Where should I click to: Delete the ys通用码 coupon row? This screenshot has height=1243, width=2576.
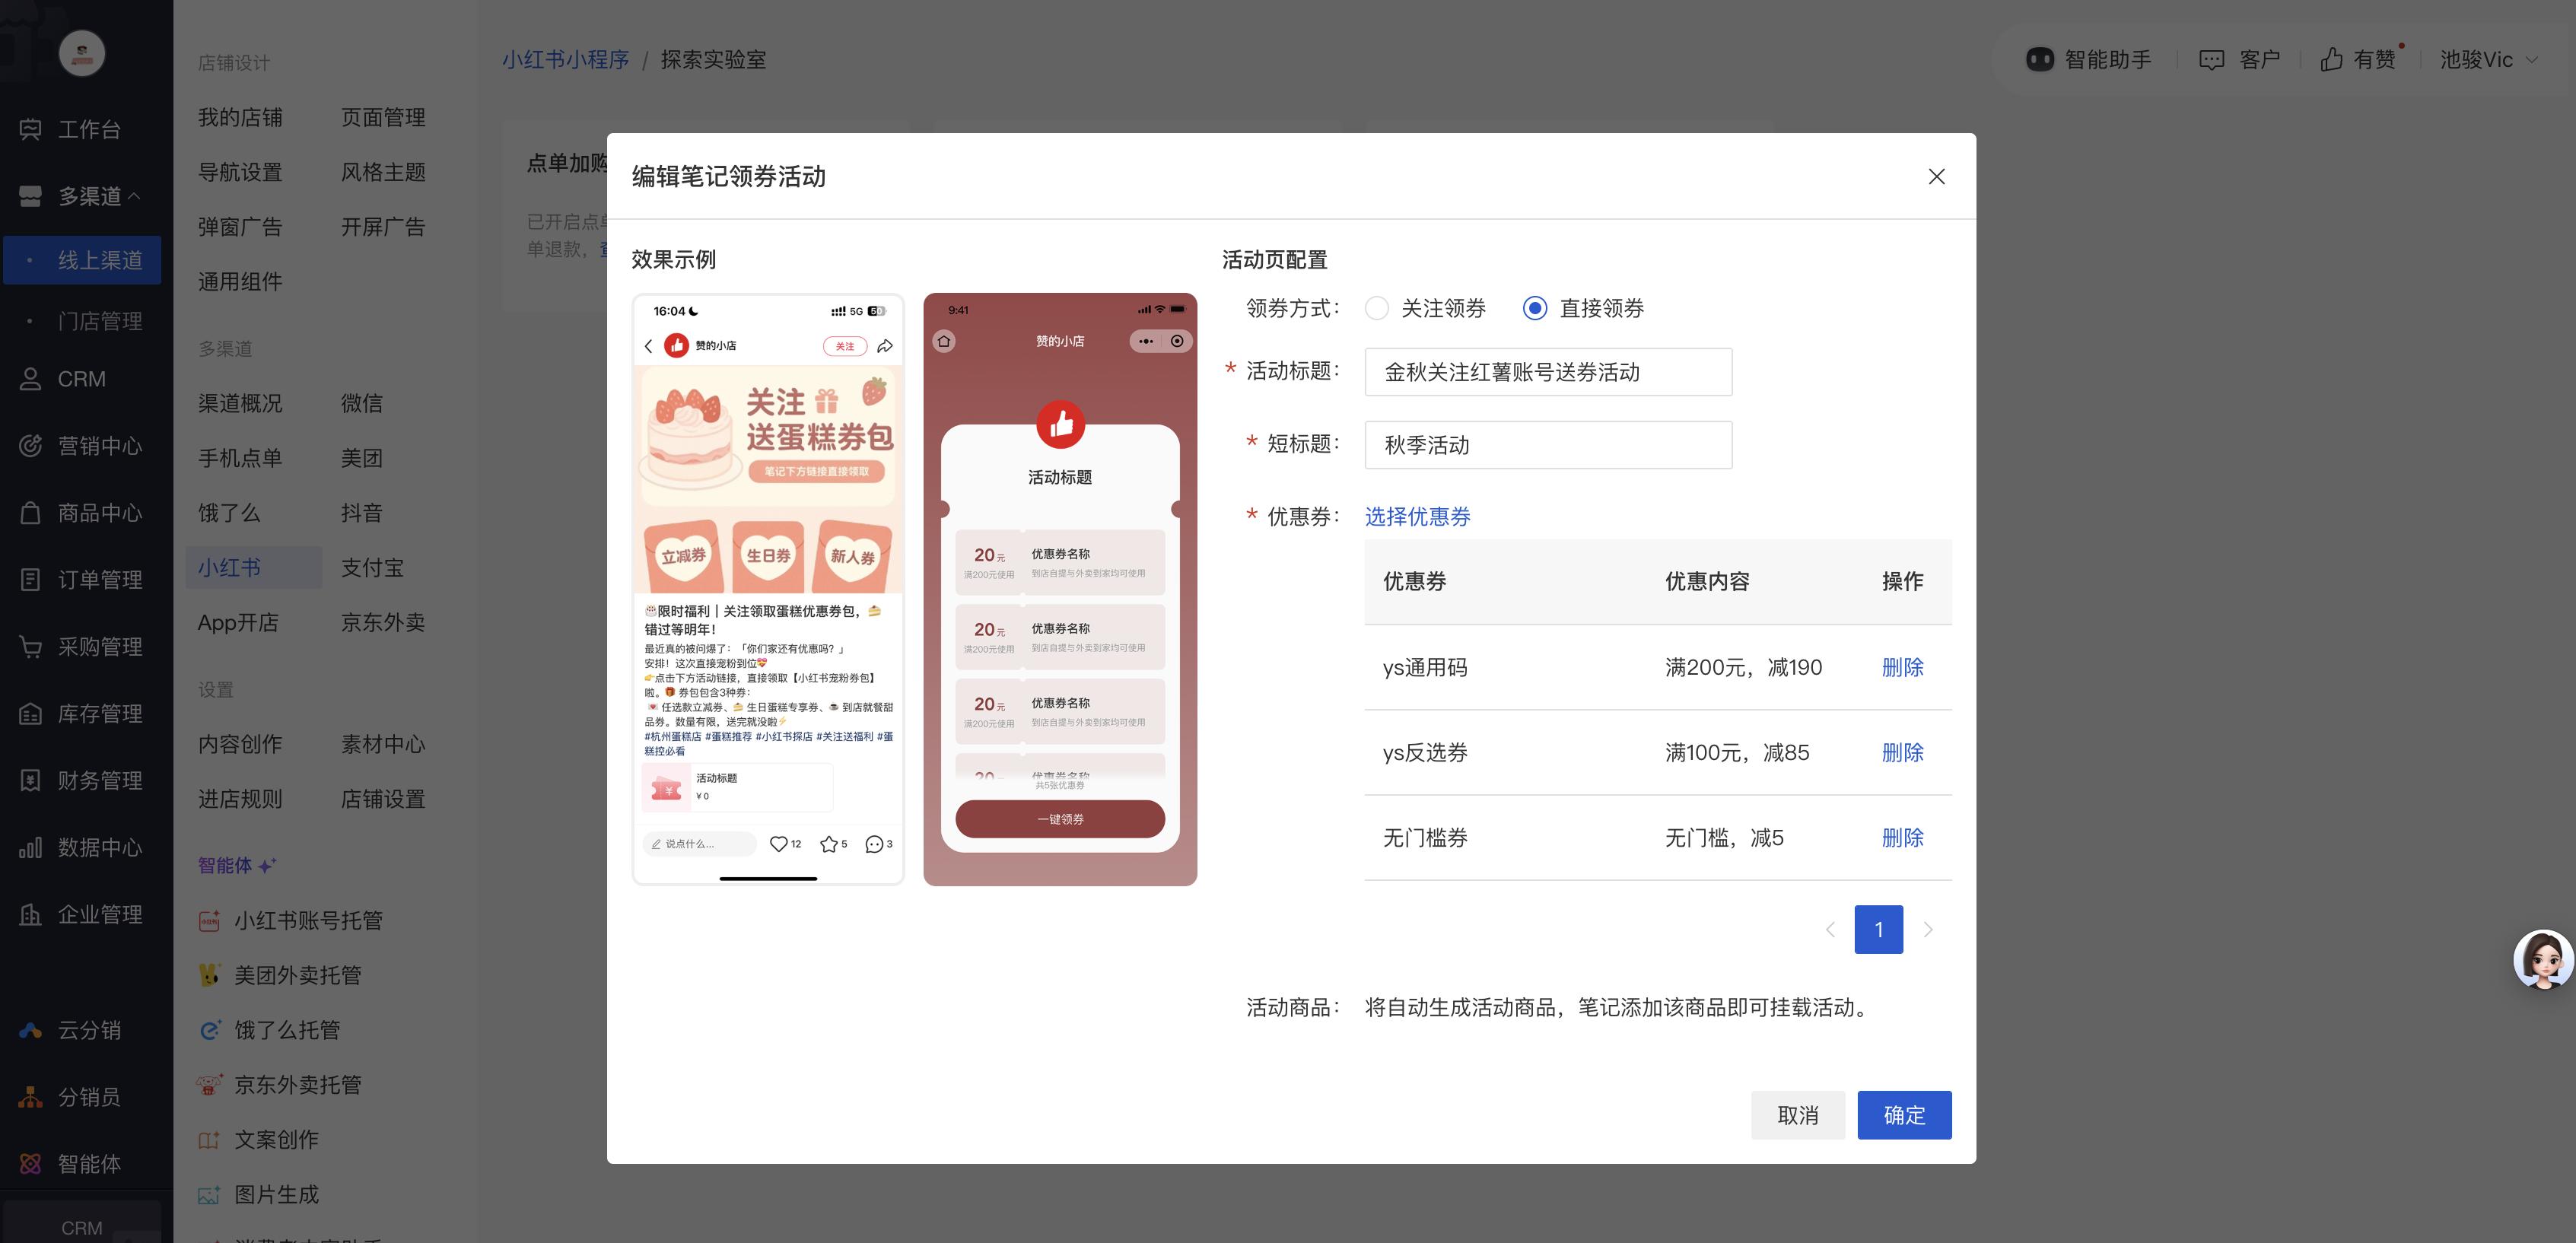[x=1901, y=667]
